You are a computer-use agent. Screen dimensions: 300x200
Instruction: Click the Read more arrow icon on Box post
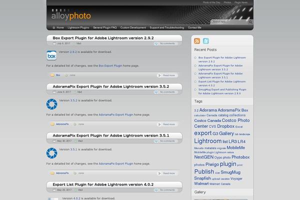[159, 75]
